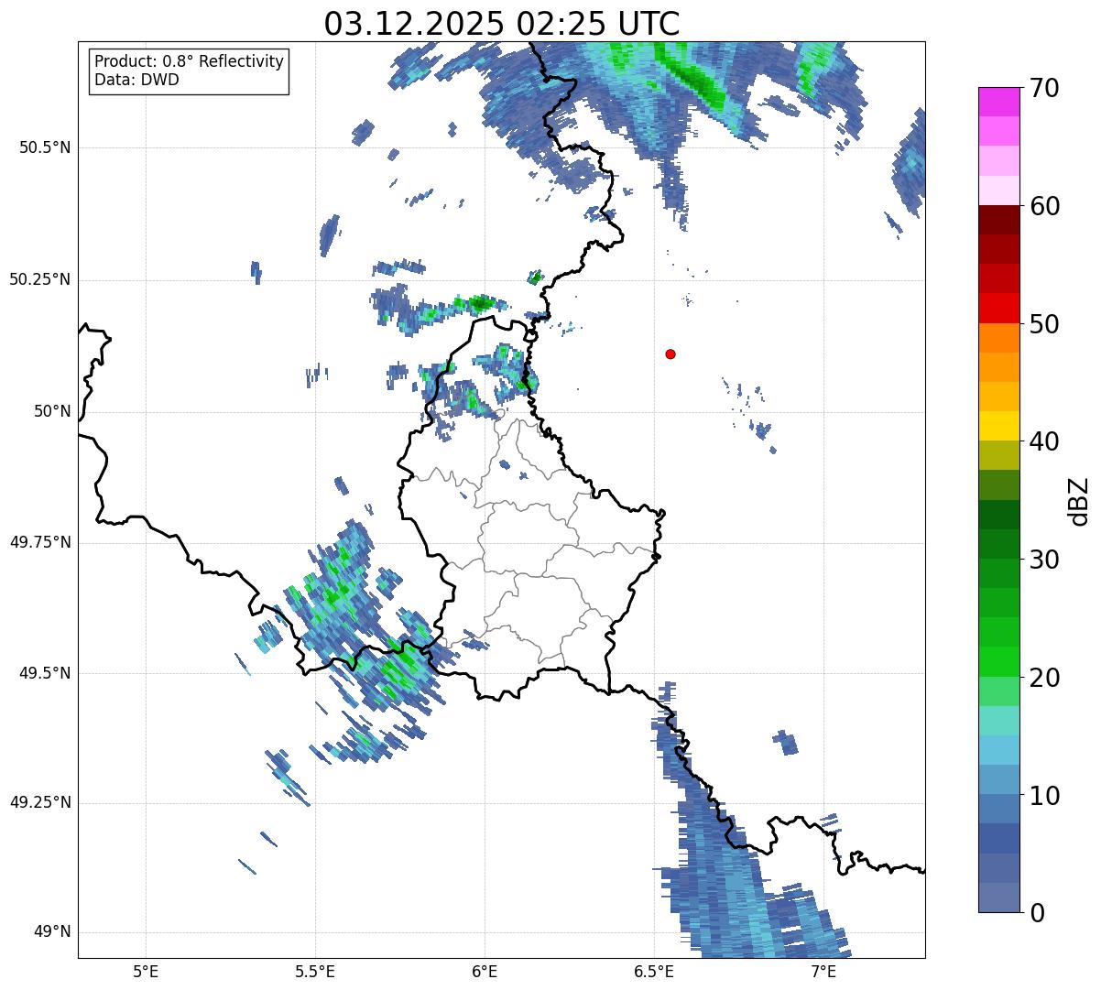Click the 49.5°N latitude label
Screen dimensions: 1101x990
point(44,673)
